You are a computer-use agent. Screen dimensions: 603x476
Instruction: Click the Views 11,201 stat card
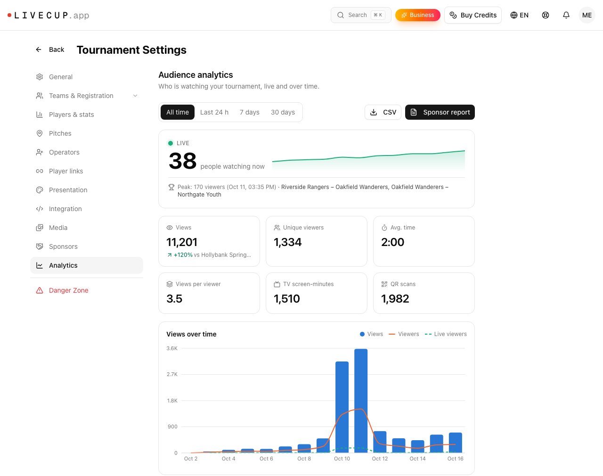click(x=209, y=241)
